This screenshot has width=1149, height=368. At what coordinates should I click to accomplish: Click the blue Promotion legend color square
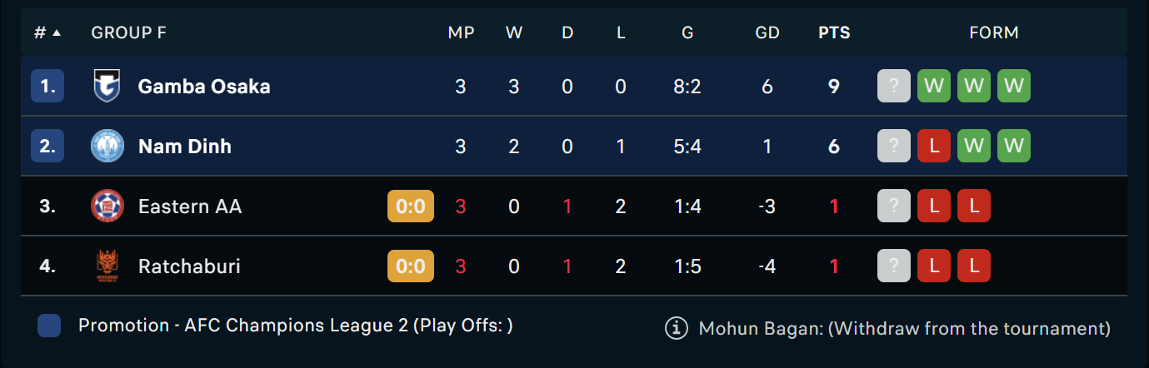point(49,326)
